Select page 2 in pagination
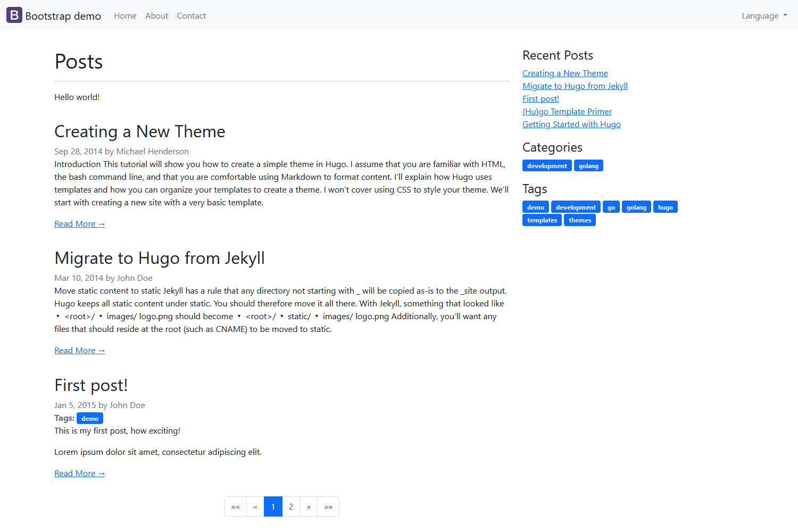Image resolution: width=798 pixels, height=532 pixels. click(x=291, y=507)
